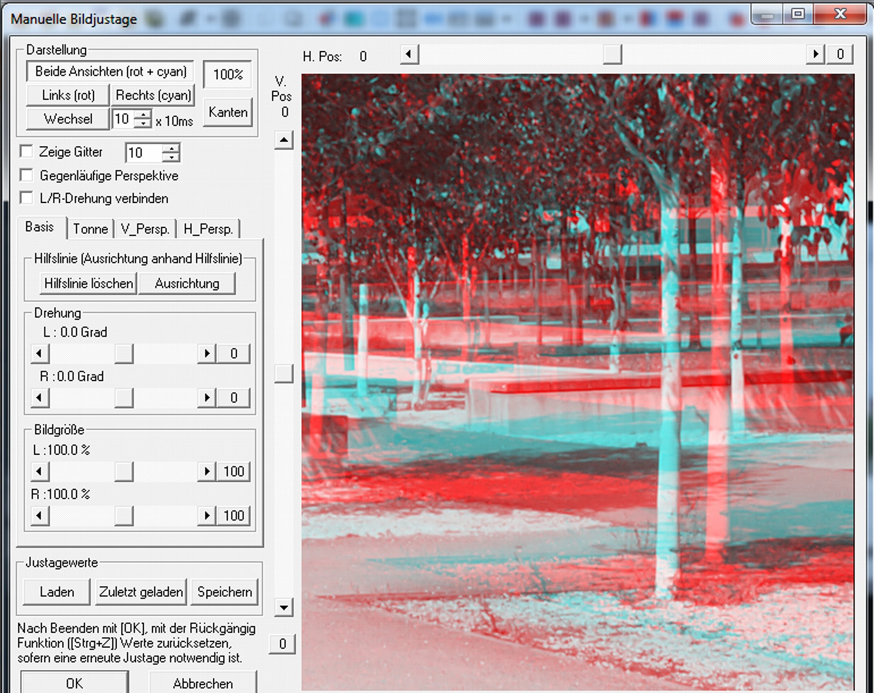The width and height of the screenshot is (874, 693).
Task: Click Wechsel interval spinner up arrow
Action: (x=143, y=114)
